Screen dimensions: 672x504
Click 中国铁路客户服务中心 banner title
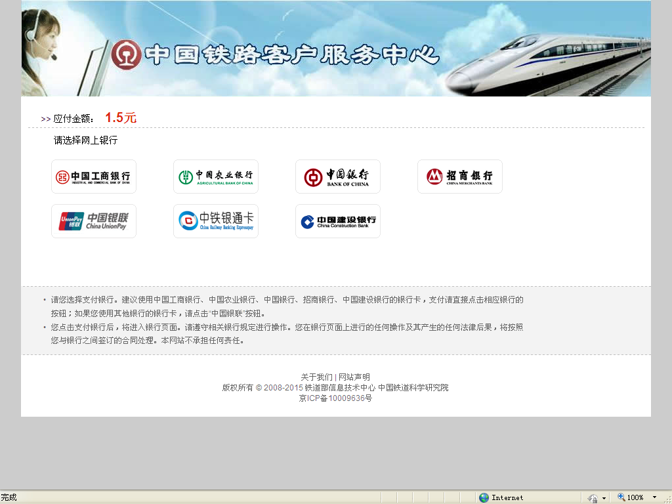pyautogui.click(x=292, y=55)
